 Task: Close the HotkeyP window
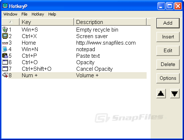tap(178, 6)
